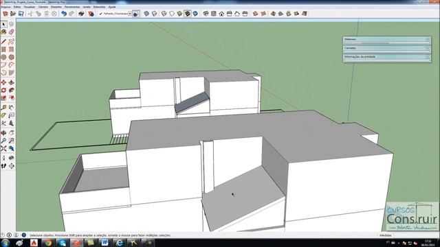Expand the Informações da entidade panel
This screenshot has width=440, height=247.
[386, 57]
